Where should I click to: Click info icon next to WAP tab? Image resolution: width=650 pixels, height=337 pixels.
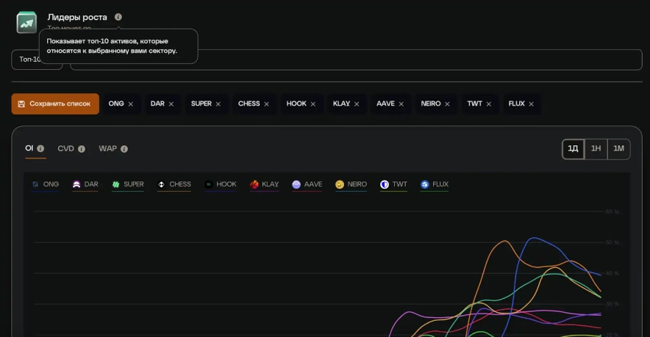pos(124,149)
